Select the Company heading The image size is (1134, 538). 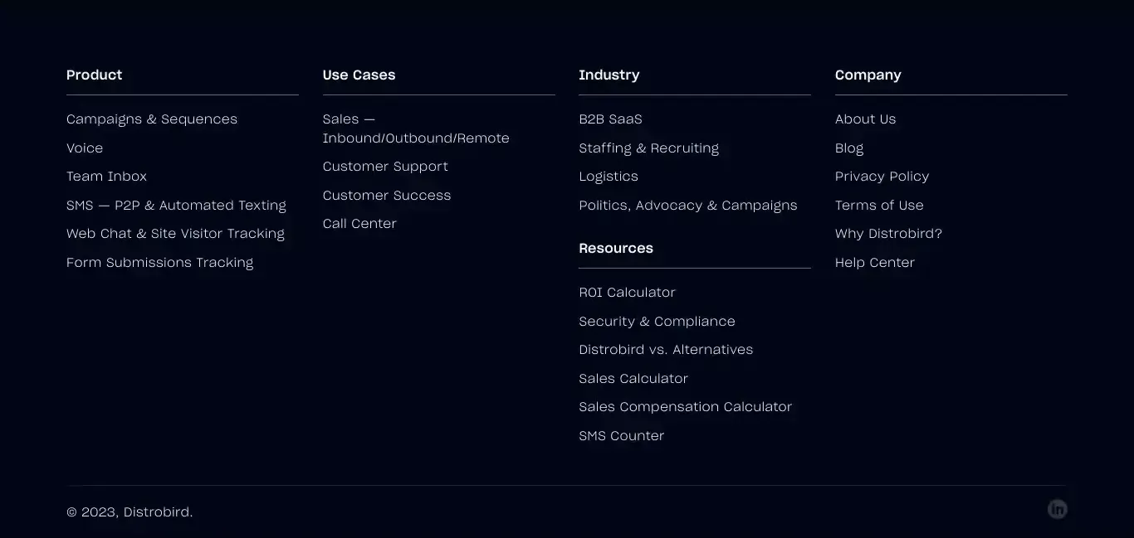[x=868, y=75]
